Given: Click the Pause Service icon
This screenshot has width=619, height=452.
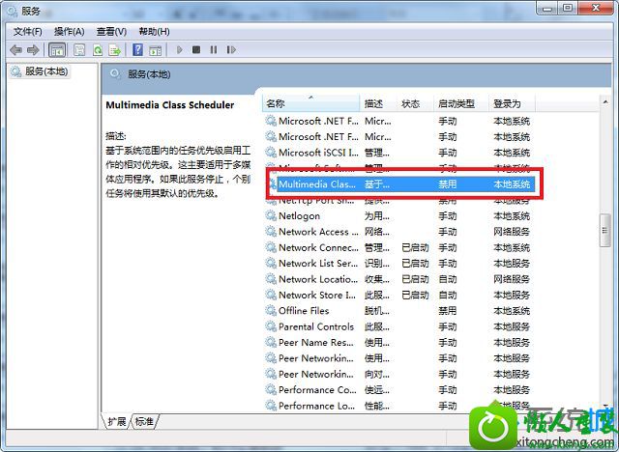Looking at the screenshot, I should [x=214, y=49].
